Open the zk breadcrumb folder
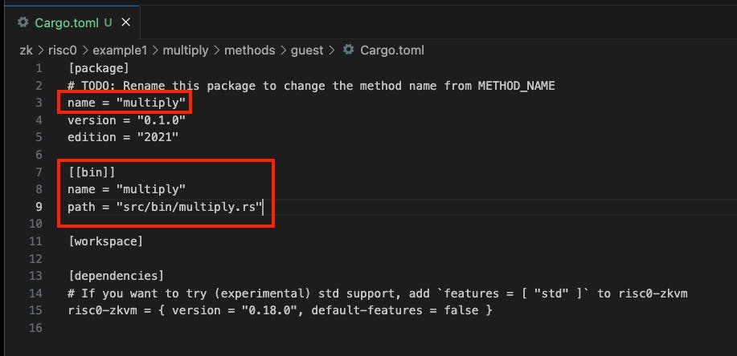Image resolution: width=737 pixels, height=356 pixels. (x=26, y=51)
